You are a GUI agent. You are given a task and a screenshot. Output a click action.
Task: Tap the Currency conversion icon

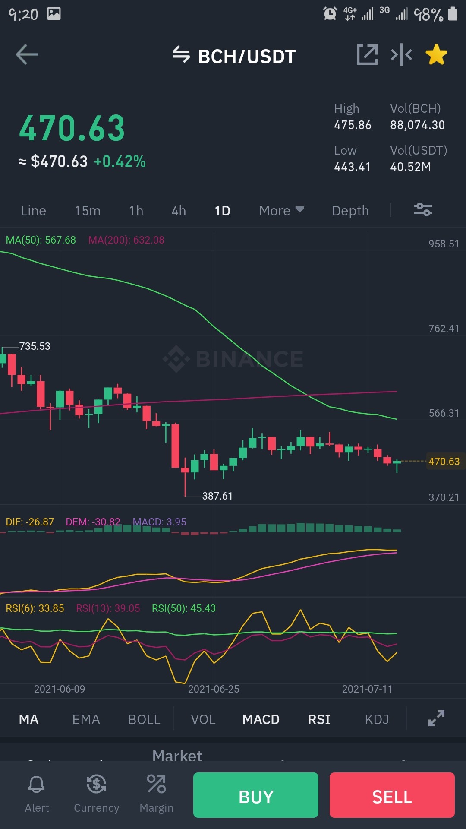click(96, 784)
